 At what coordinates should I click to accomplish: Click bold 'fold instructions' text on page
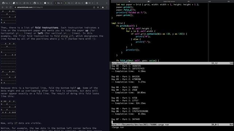pos(46,28)
